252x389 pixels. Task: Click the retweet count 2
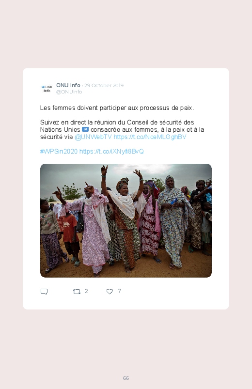pos(86,291)
